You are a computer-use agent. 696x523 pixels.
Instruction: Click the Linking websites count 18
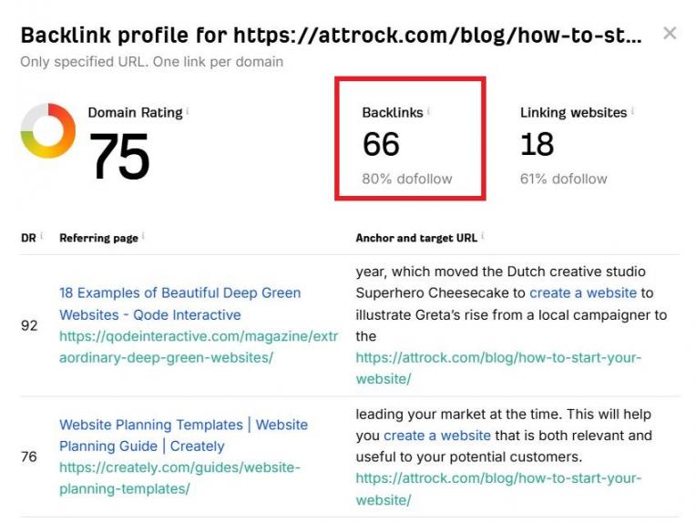(x=537, y=145)
